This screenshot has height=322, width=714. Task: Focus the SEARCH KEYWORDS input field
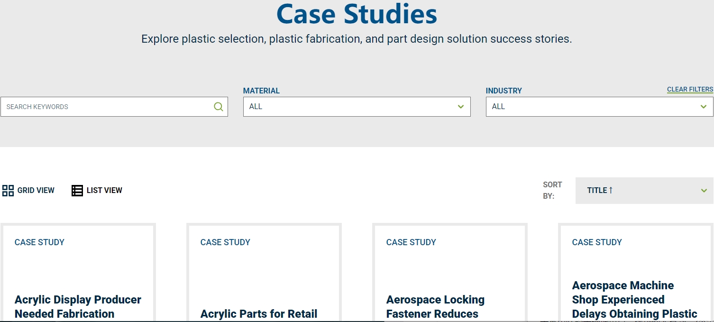point(114,107)
